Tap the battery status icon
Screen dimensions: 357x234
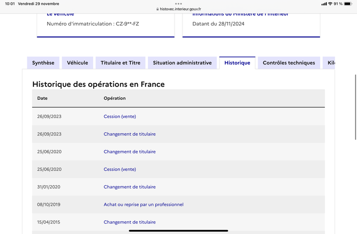pyautogui.click(x=348, y=4)
